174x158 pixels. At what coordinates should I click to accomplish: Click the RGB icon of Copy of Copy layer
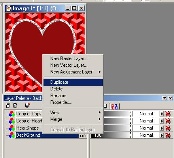(x=12, y=114)
